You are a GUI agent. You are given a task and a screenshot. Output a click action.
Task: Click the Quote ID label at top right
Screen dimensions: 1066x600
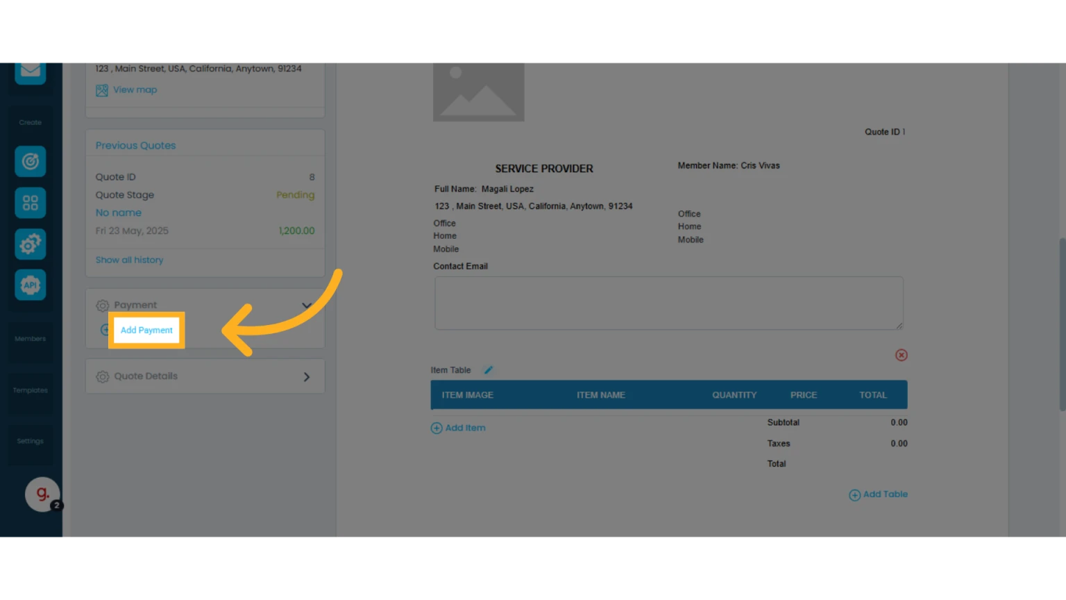885,132
